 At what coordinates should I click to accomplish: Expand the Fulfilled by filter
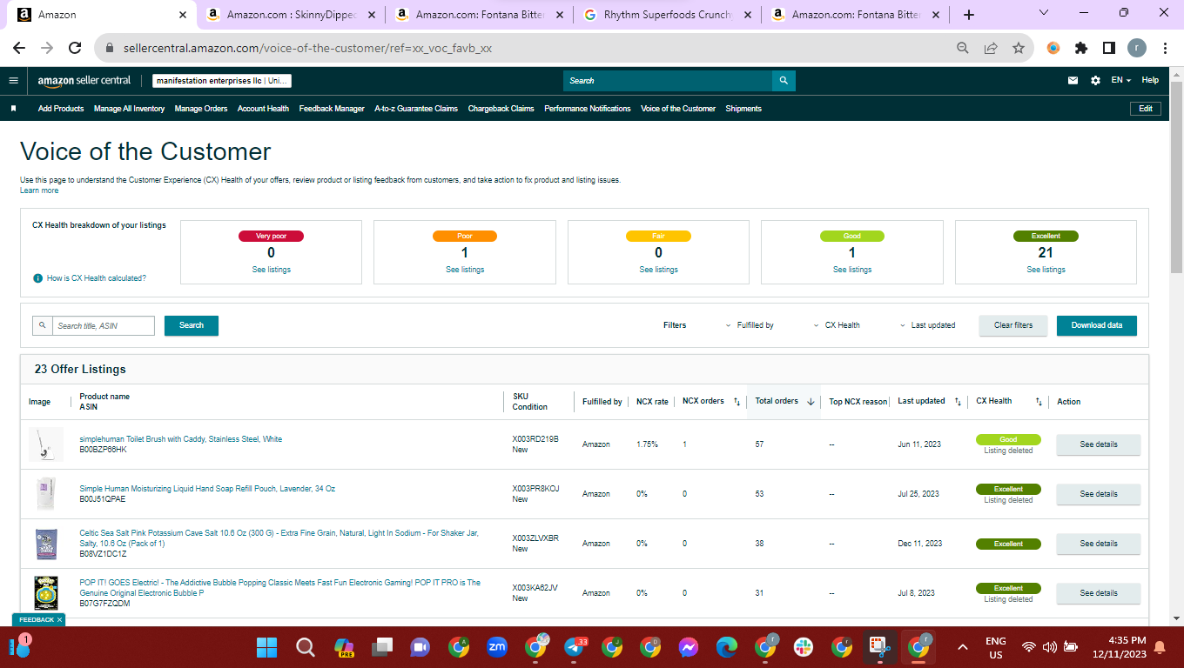click(750, 325)
